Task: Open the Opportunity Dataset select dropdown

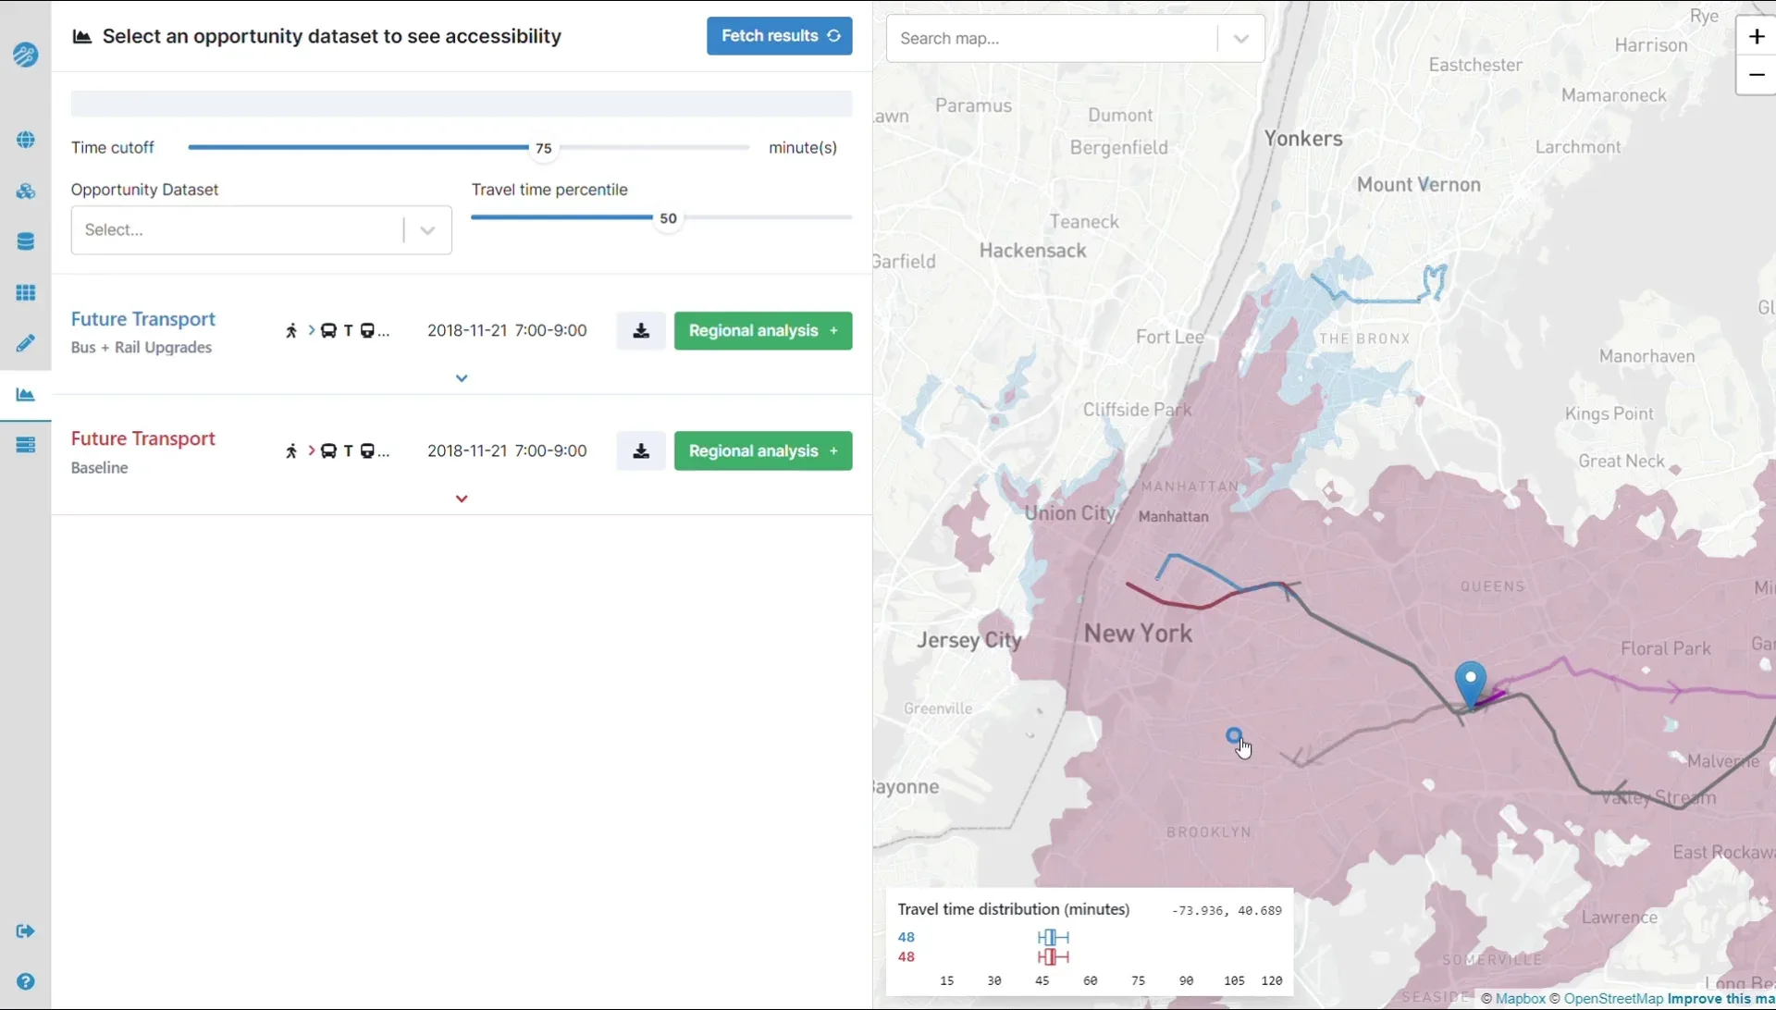Action: pyautogui.click(x=261, y=230)
